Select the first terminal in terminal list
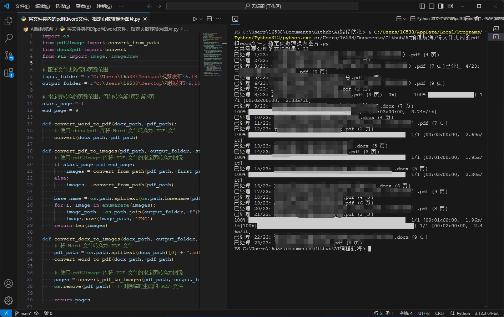The height and width of the screenshot is (317, 504). [496, 29]
